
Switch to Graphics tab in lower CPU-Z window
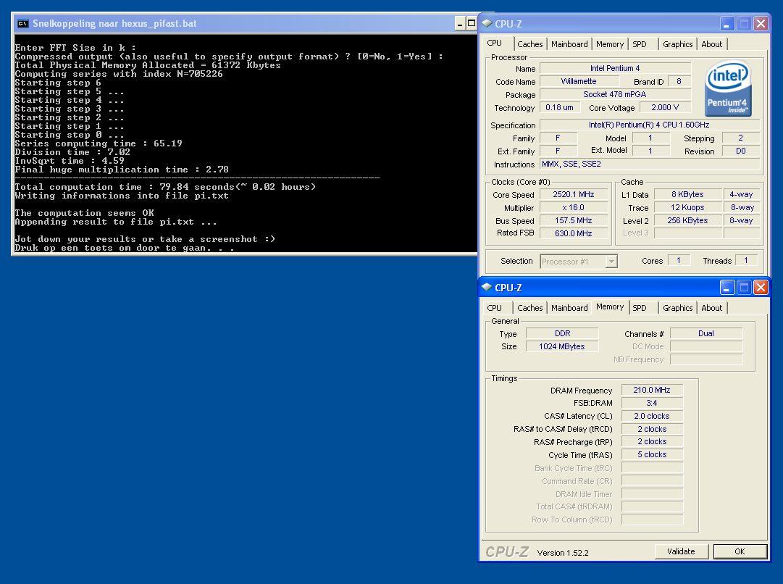click(x=678, y=308)
